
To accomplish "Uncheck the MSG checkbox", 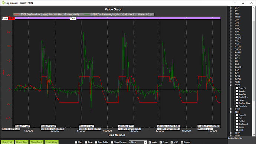I will [171, 143].
